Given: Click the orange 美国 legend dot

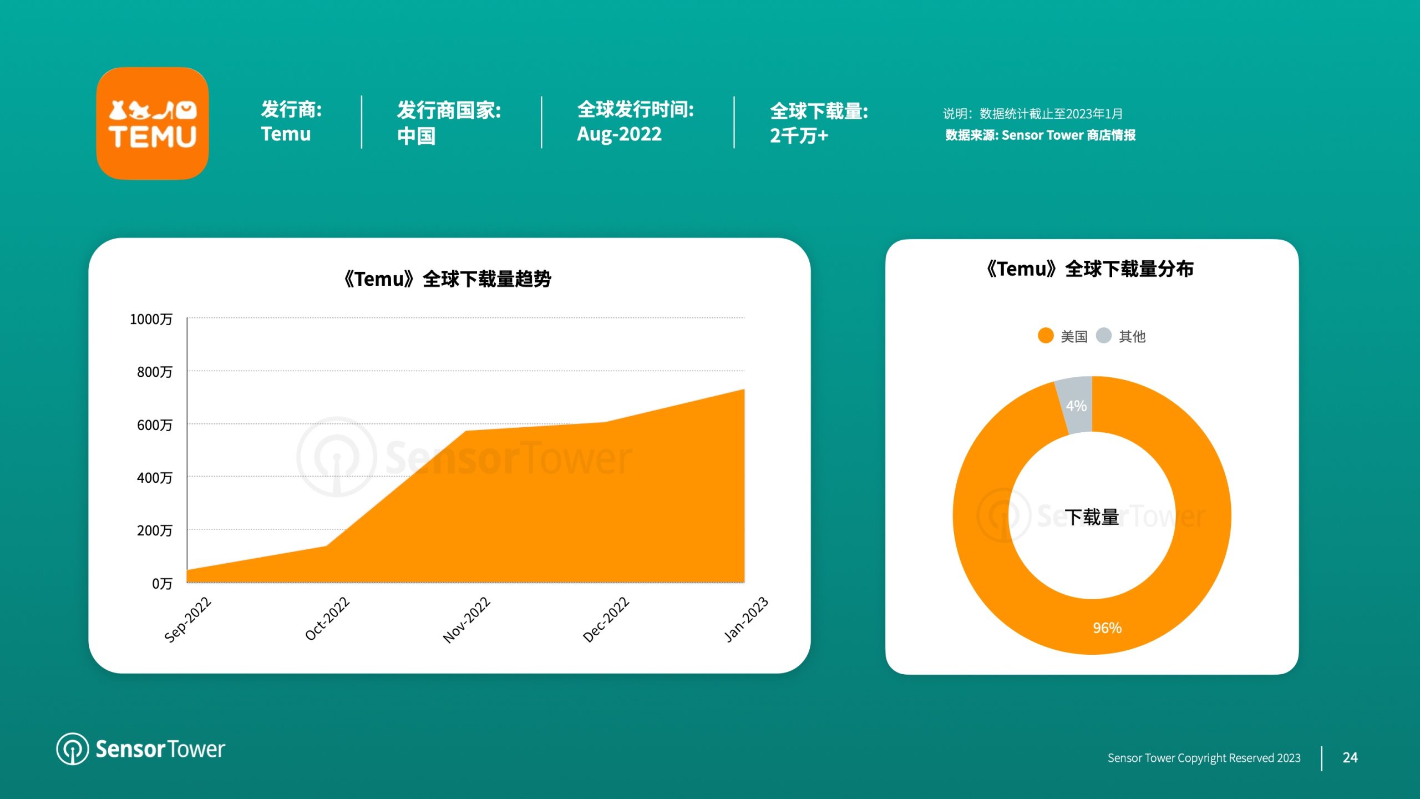Looking at the screenshot, I should point(1046,336).
